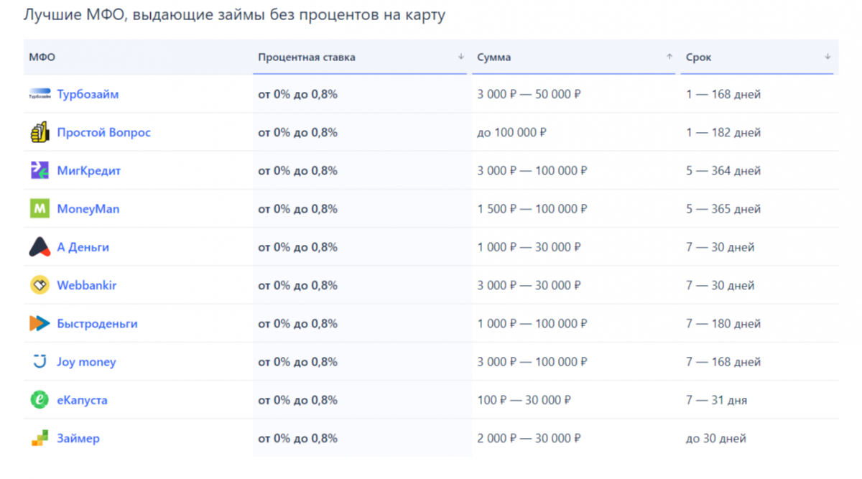Click the MoneyMan green logo icon
The image size is (862, 479).
coord(40,209)
